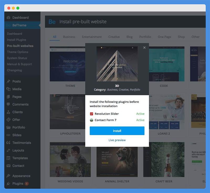Switch to the Business category tab
This screenshot has height=193, width=210.
[x=69, y=37]
